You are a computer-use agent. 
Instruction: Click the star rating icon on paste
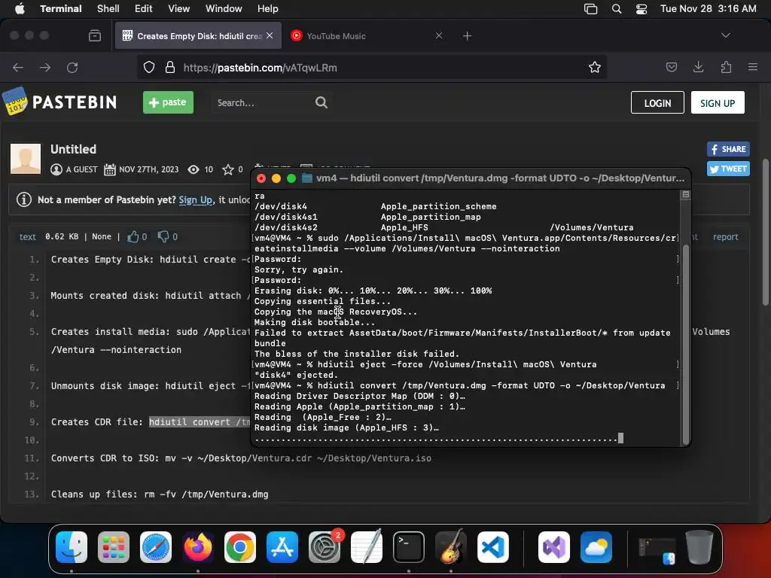click(x=227, y=169)
